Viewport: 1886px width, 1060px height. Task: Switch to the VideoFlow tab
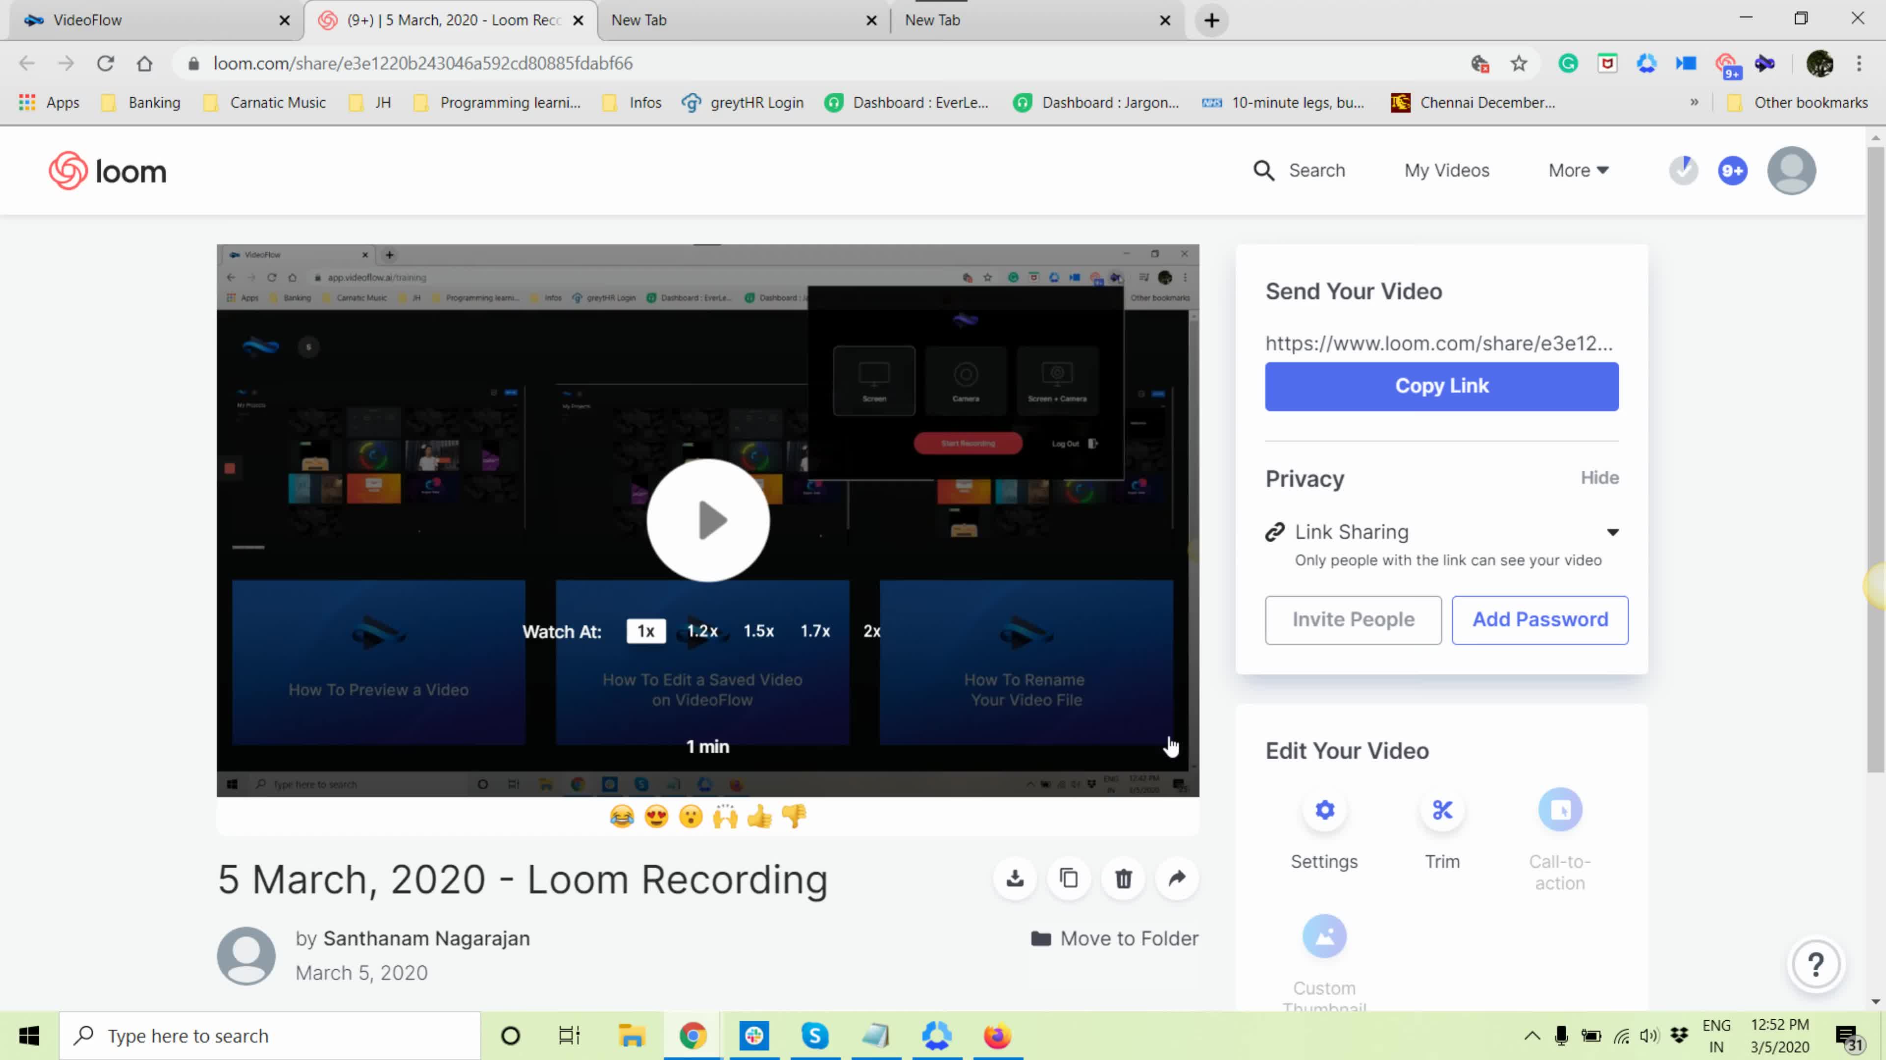click(x=155, y=21)
